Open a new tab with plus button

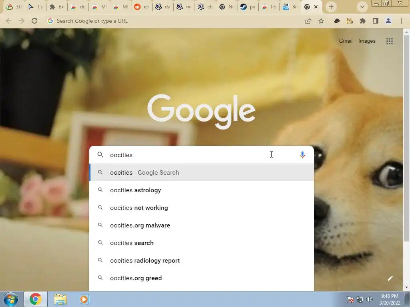click(331, 7)
